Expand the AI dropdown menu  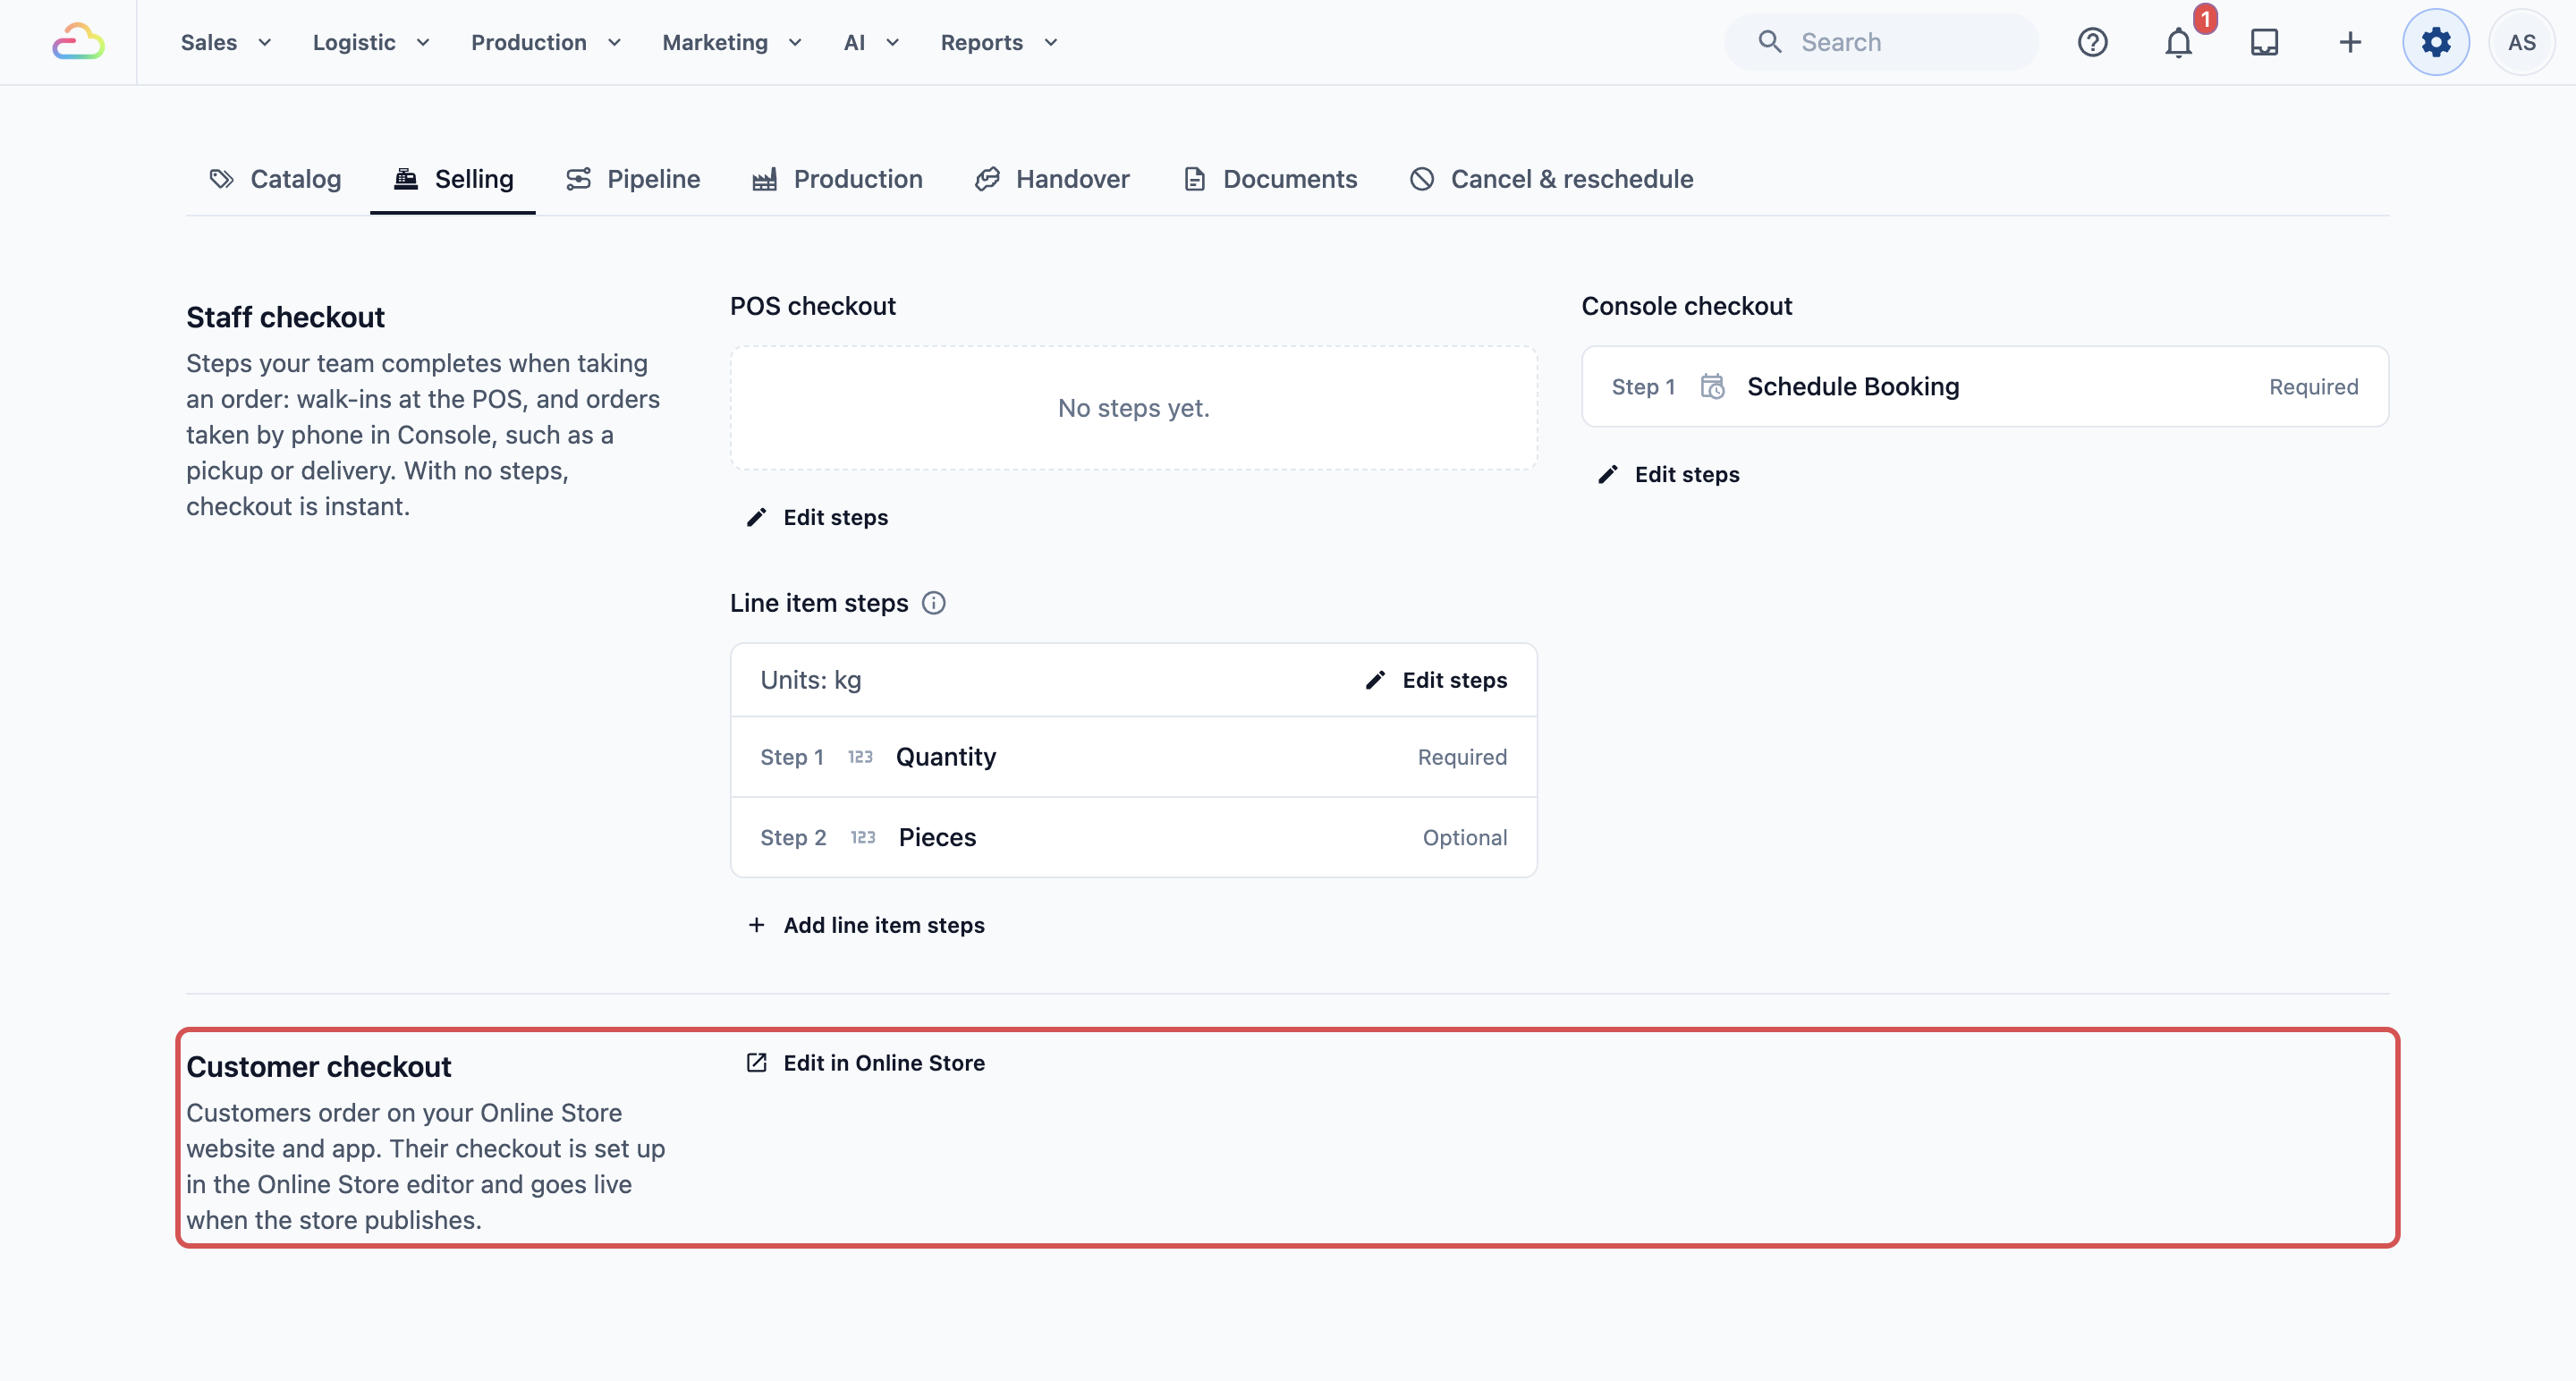tap(871, 42)
